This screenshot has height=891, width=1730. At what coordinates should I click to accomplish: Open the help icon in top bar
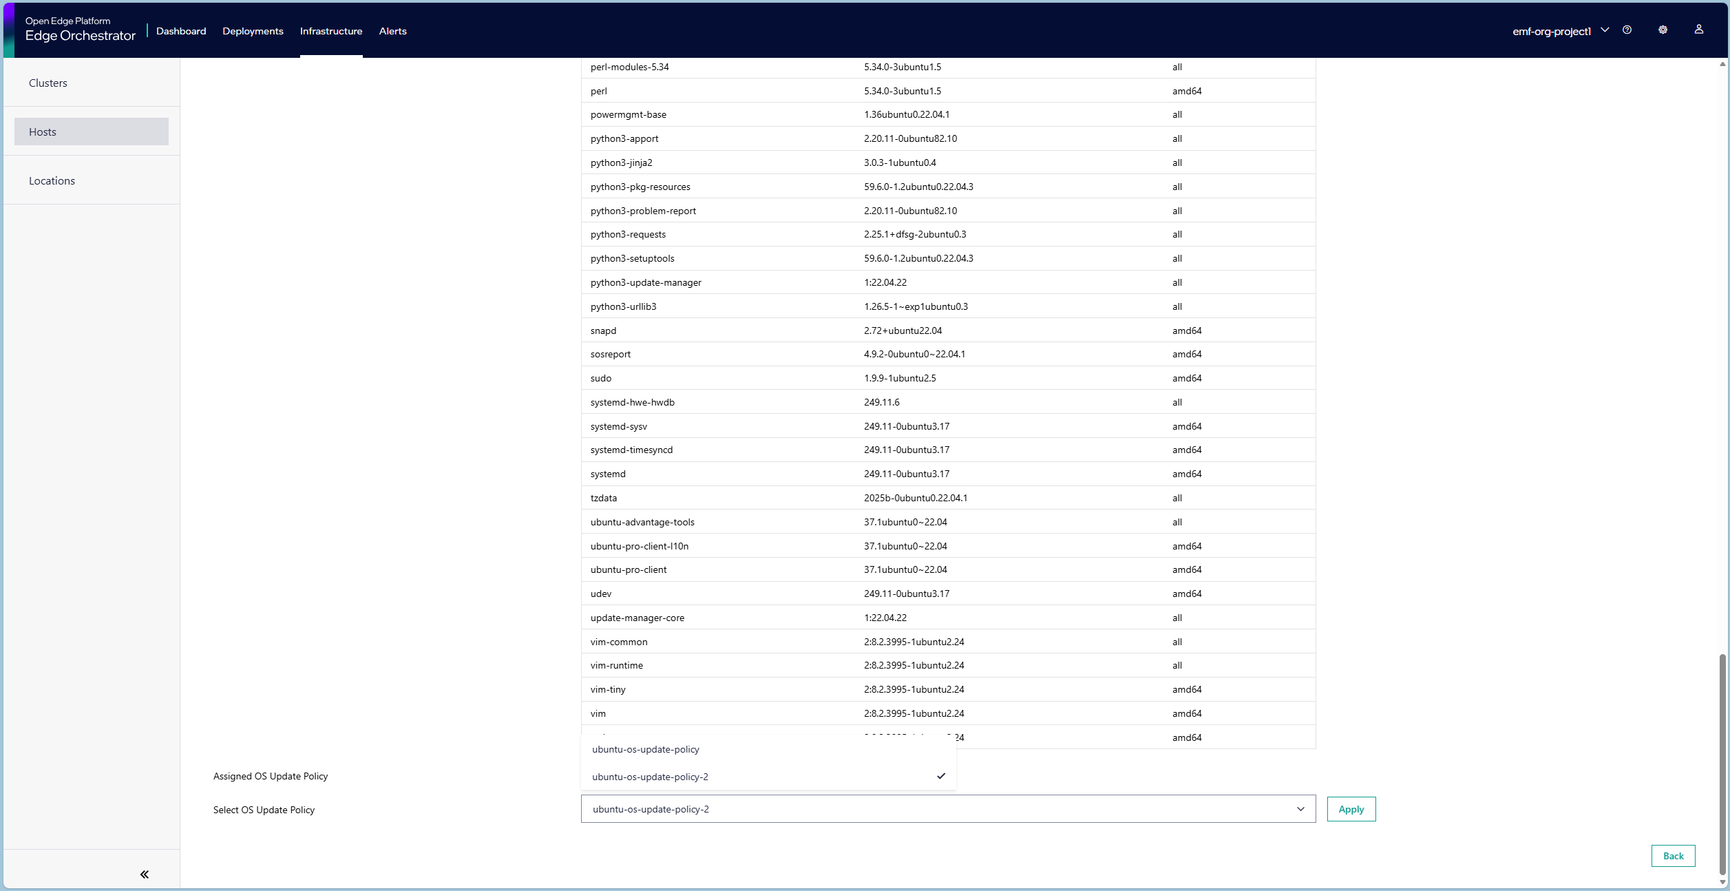pyautogui.click(x=1627, y=30)
